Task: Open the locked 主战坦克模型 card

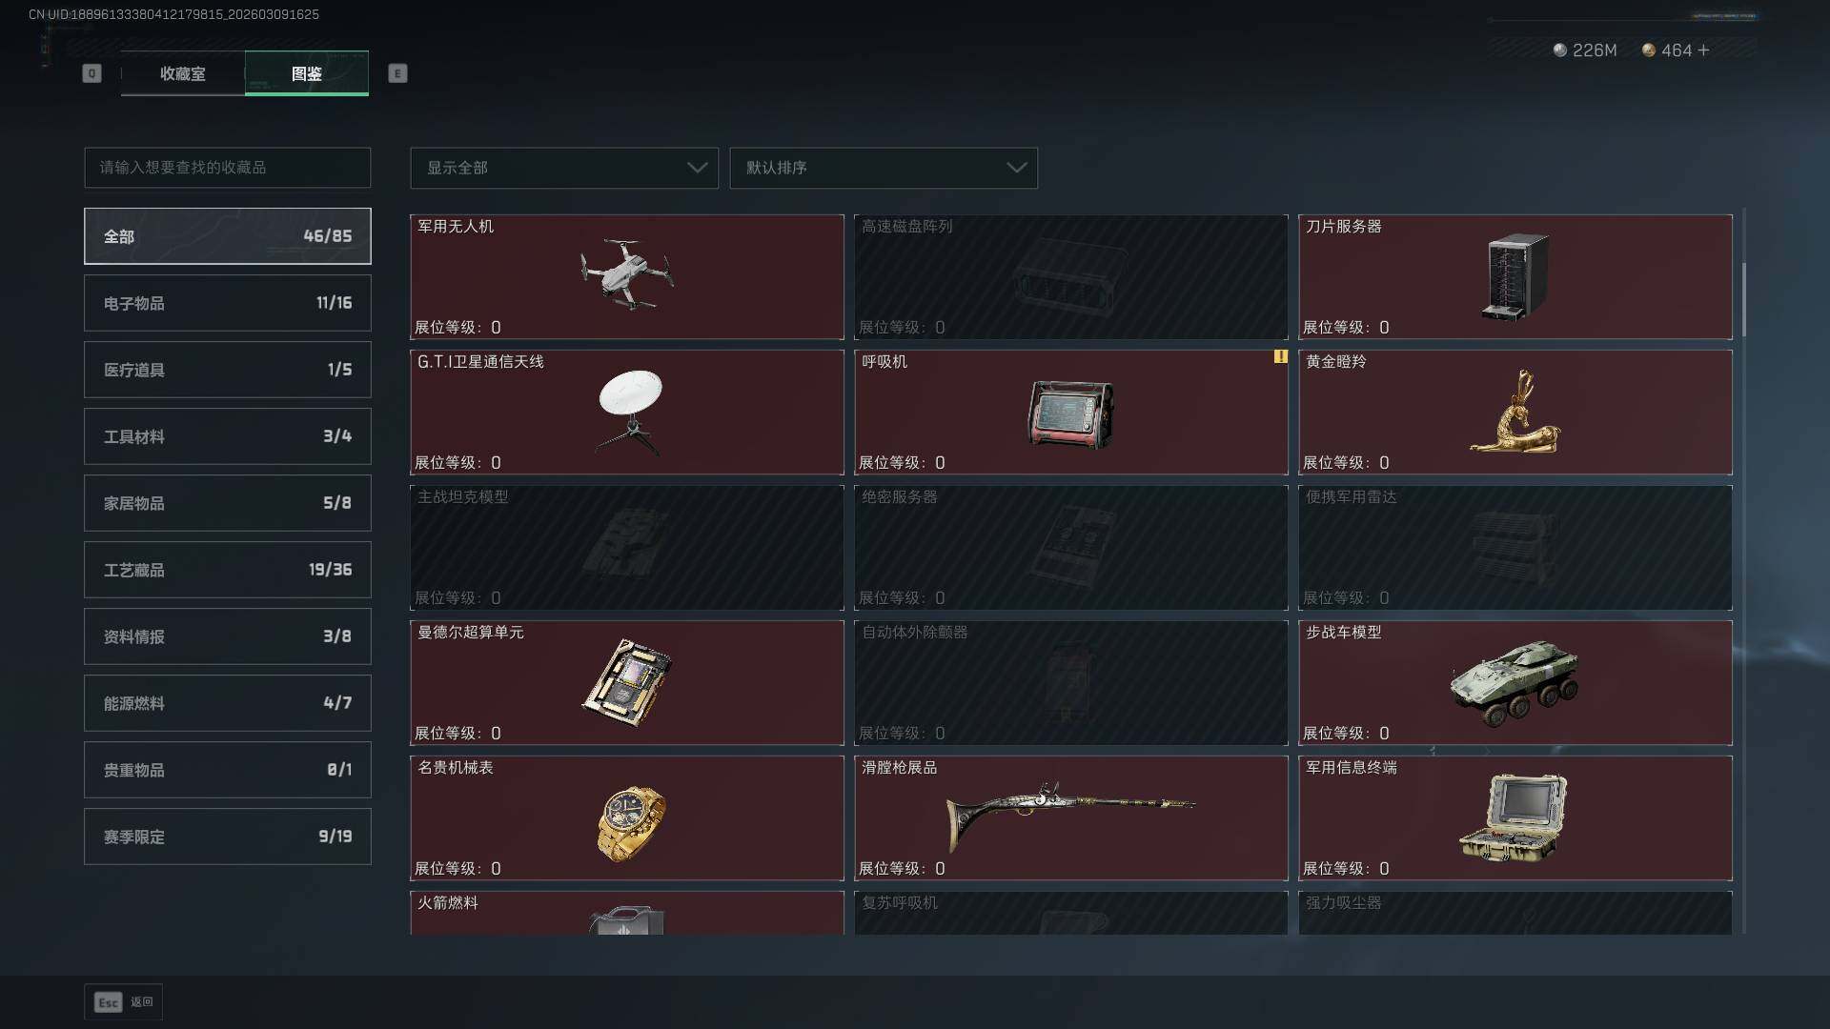Action: pyautogui.click(x=627, y=548)
